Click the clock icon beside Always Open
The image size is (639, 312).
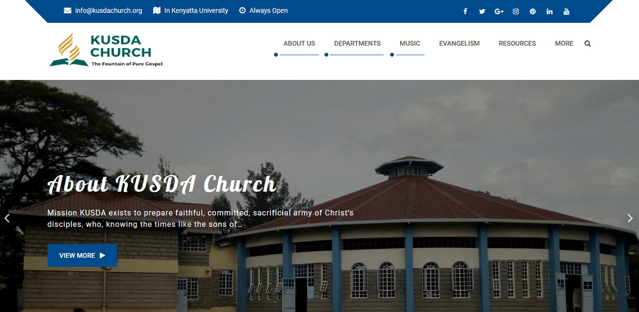(x=242, y=10)
